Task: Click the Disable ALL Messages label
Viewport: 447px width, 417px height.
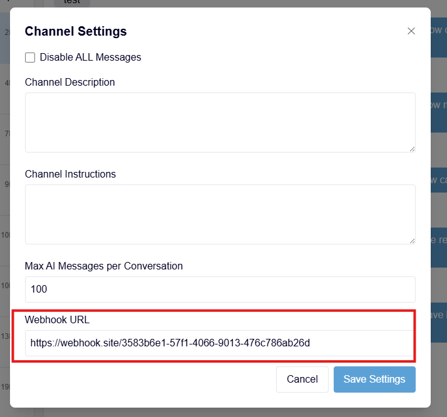Action: (90, 58)
